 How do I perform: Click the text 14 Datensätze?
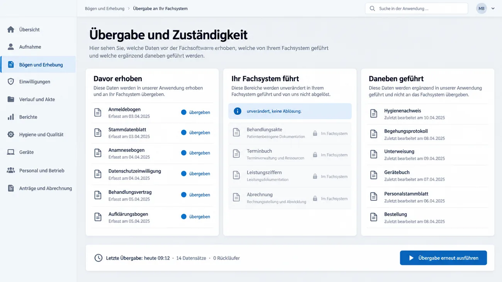coord(190,258)
